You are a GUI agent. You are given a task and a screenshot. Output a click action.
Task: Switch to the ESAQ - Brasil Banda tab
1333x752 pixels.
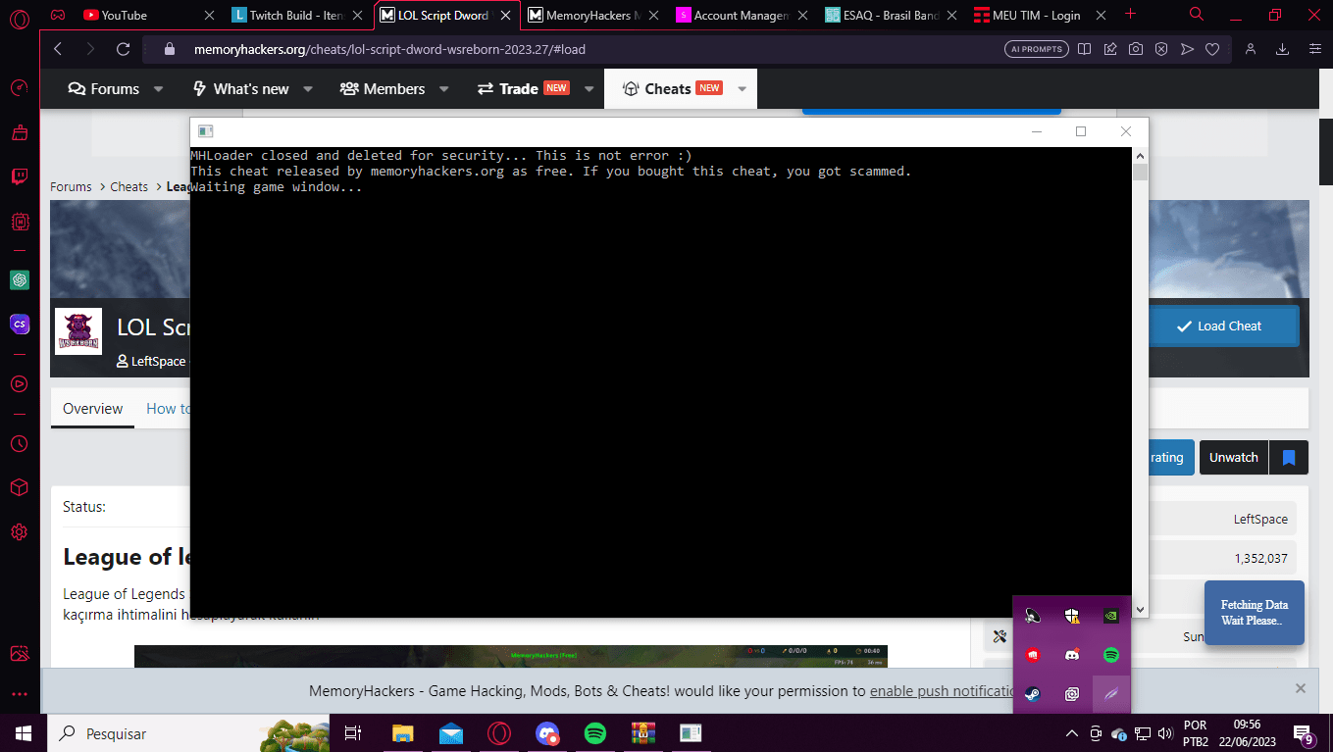tap(892, 15)
